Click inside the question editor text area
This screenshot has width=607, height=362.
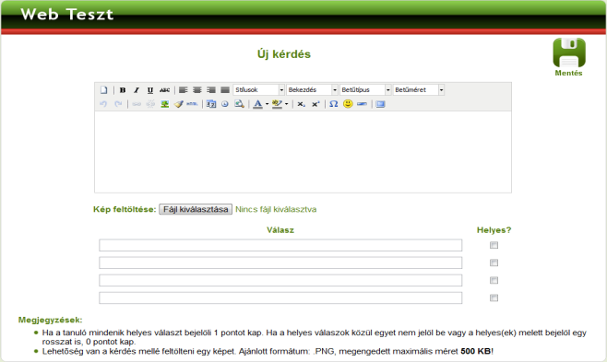click(x=303, y=152)
